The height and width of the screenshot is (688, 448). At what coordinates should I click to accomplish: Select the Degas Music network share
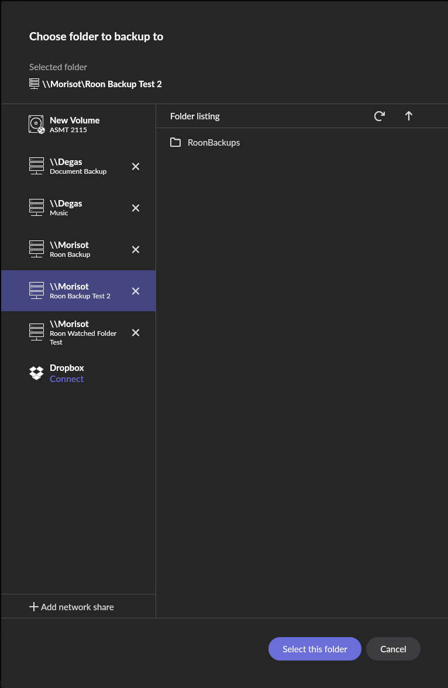click(78, 208)
